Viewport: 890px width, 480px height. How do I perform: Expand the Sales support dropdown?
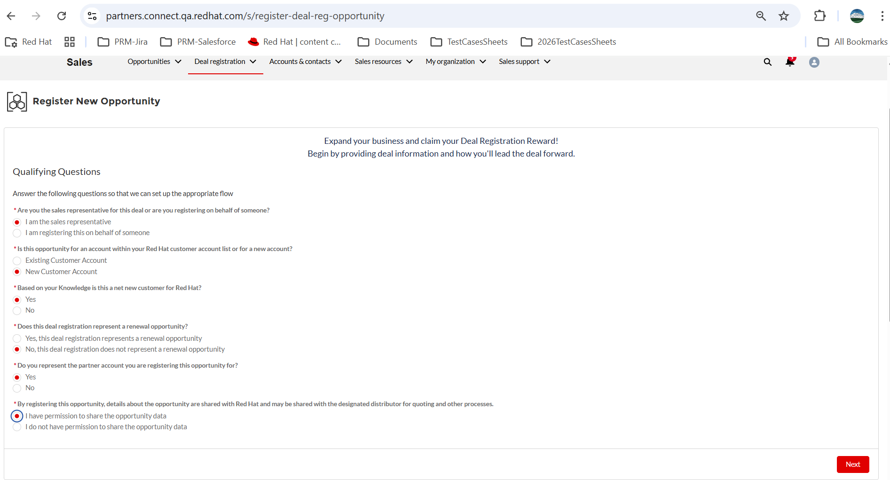[525, 62]
